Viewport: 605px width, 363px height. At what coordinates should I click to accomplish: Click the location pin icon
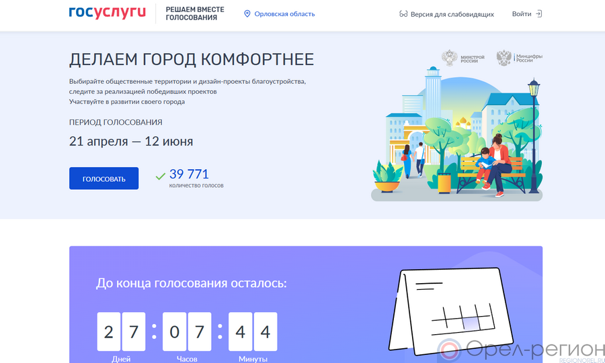tap(247, 14)
